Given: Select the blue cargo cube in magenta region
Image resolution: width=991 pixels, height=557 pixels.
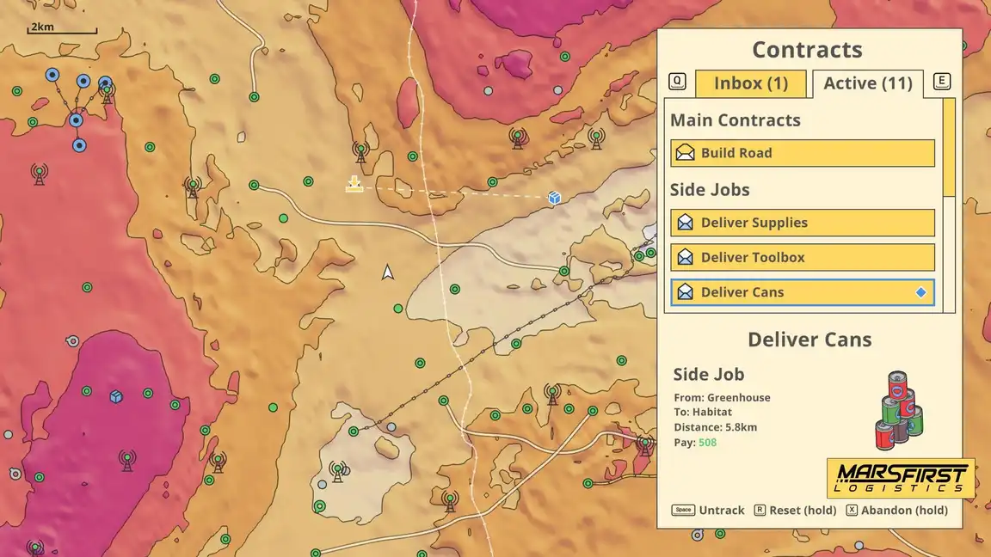Looking at the screenshot, I should pyautogui.click(x=115, y=396).
